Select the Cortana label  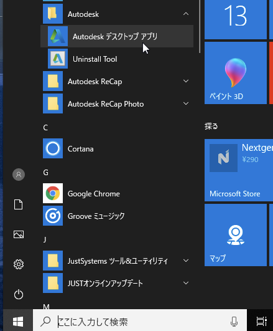point(80,149)
